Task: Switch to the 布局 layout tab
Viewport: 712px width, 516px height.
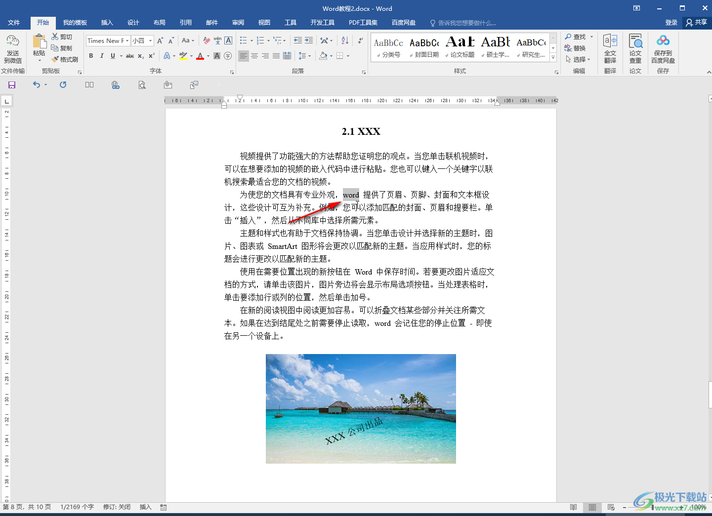Action: [160, 23]
